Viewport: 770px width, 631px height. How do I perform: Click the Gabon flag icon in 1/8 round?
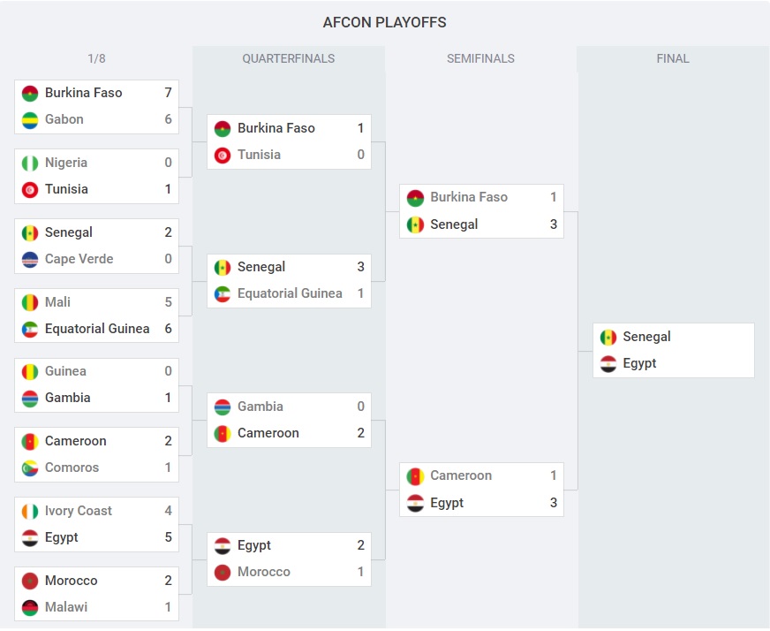[30, 119]
